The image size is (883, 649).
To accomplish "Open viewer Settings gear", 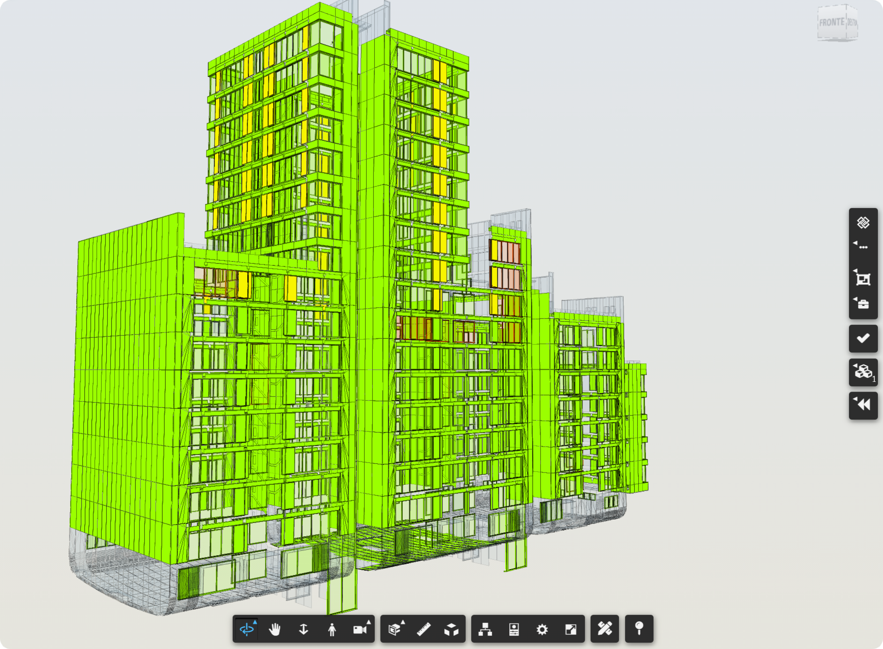I will 542,629.
